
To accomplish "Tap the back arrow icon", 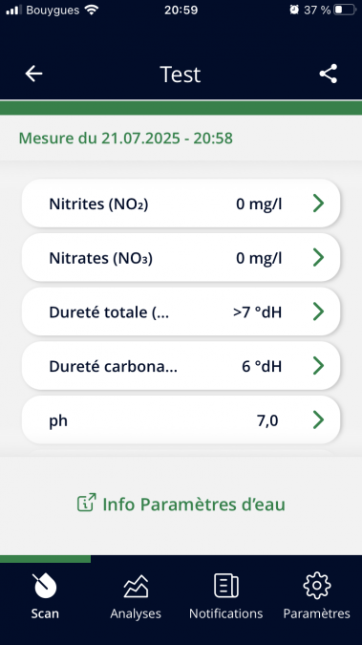I will point(33,74).
